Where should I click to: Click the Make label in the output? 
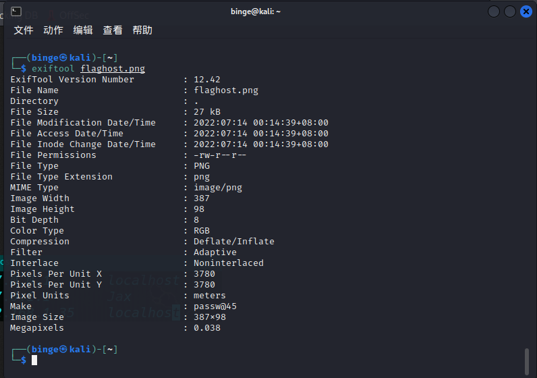[21, 306]
